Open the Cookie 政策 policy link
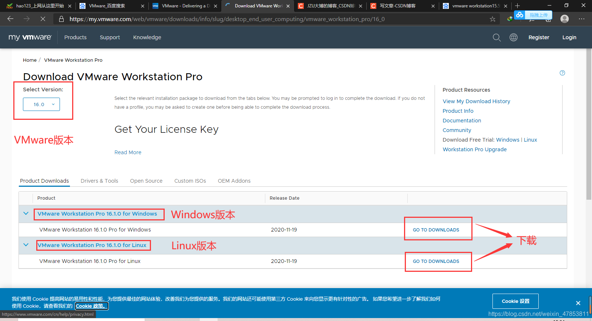Viewport: 592px width, 321px height. click(92, 306)
